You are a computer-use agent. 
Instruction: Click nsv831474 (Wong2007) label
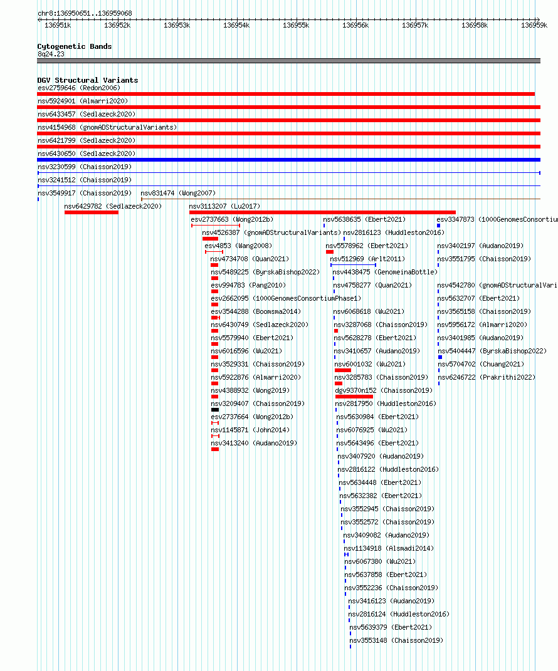178,193
